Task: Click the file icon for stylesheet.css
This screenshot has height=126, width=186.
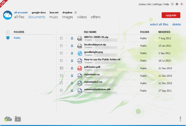Action: 79,76
